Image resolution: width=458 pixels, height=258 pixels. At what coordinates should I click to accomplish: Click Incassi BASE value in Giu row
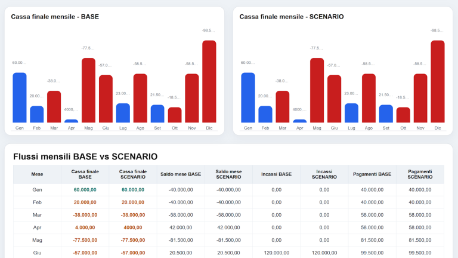[276, 253]
